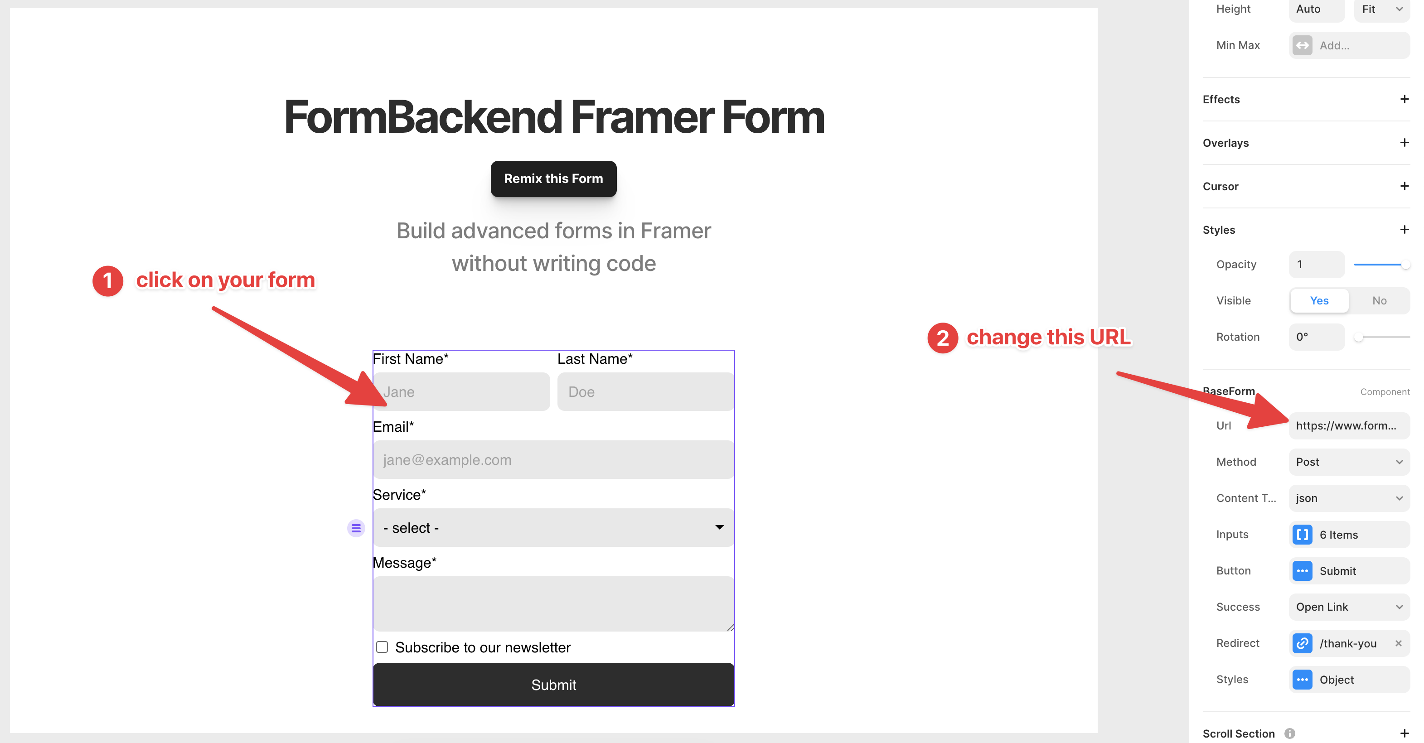Enable the Yes visibility toggle
This screenshot has width=1424, height=743.
[1318, 300]
